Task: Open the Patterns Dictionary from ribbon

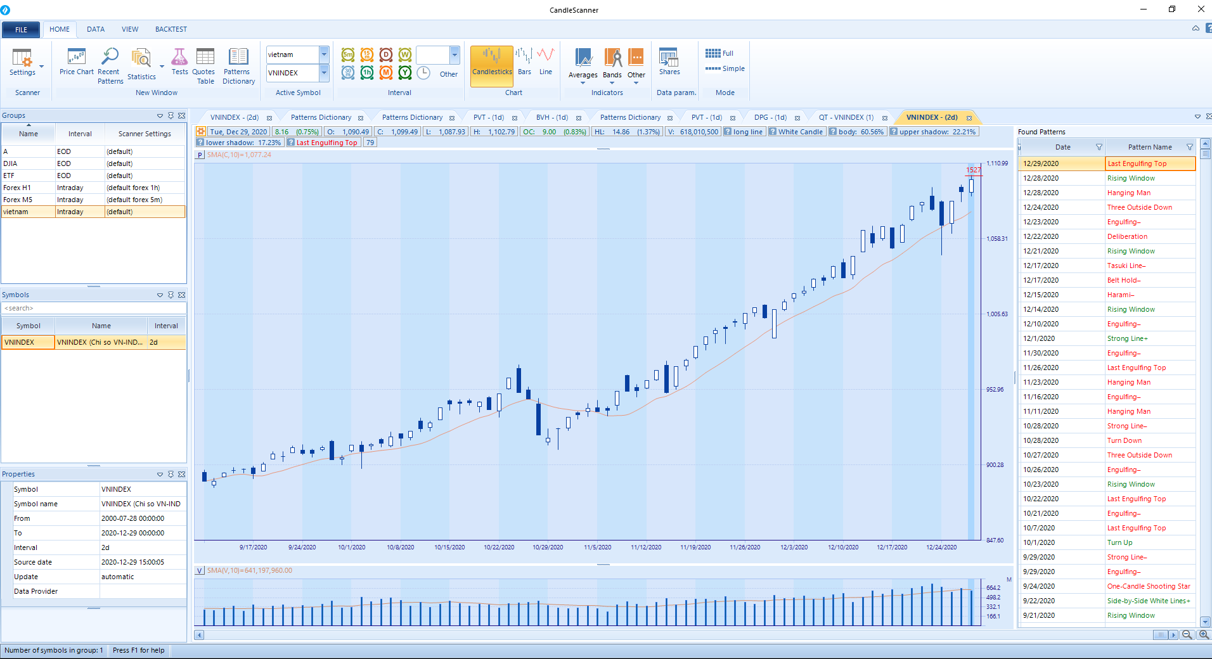Action: click(x=238, y=65)
